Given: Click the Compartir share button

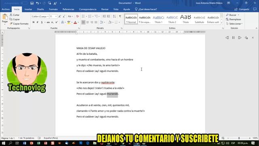Looking at the screenshot, I should point(242,9).
